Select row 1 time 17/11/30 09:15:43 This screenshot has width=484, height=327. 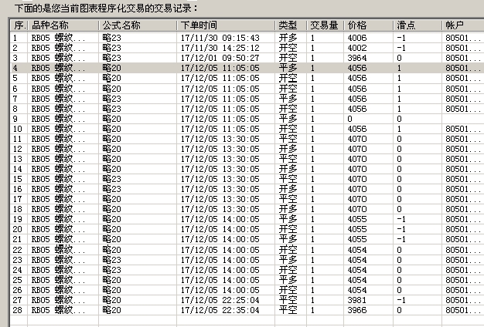[x=220, y=38]
